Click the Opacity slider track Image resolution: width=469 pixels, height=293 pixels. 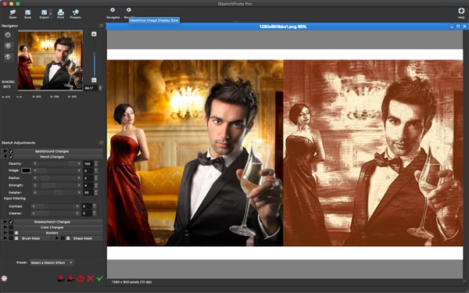(x=57, y=163)
